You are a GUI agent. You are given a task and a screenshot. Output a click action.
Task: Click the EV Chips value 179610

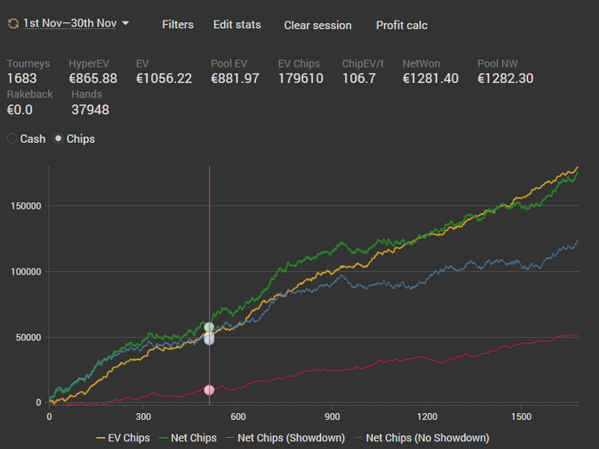coord(300,79)
